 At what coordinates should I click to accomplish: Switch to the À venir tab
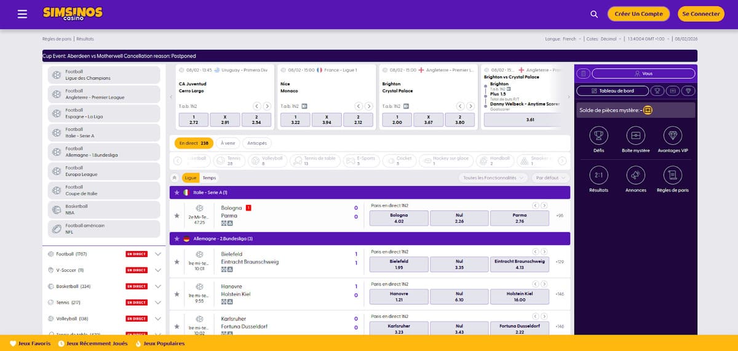(x=228, y=143)
